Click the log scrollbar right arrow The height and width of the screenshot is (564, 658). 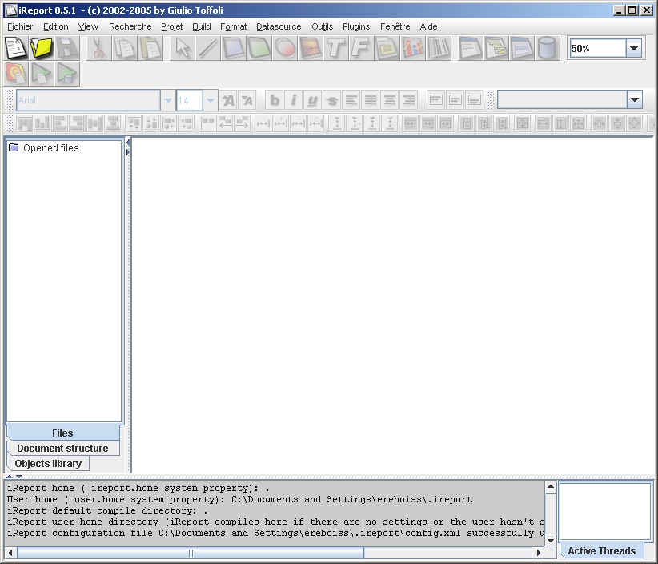point(539,553)
